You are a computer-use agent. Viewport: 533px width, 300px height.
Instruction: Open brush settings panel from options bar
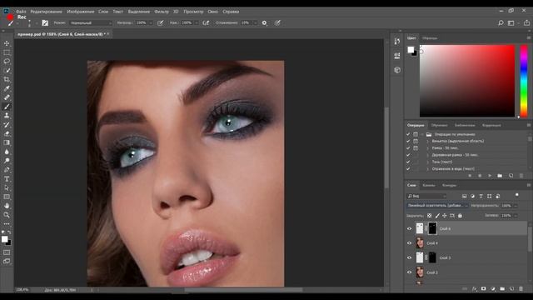click(x=45, y=22)
